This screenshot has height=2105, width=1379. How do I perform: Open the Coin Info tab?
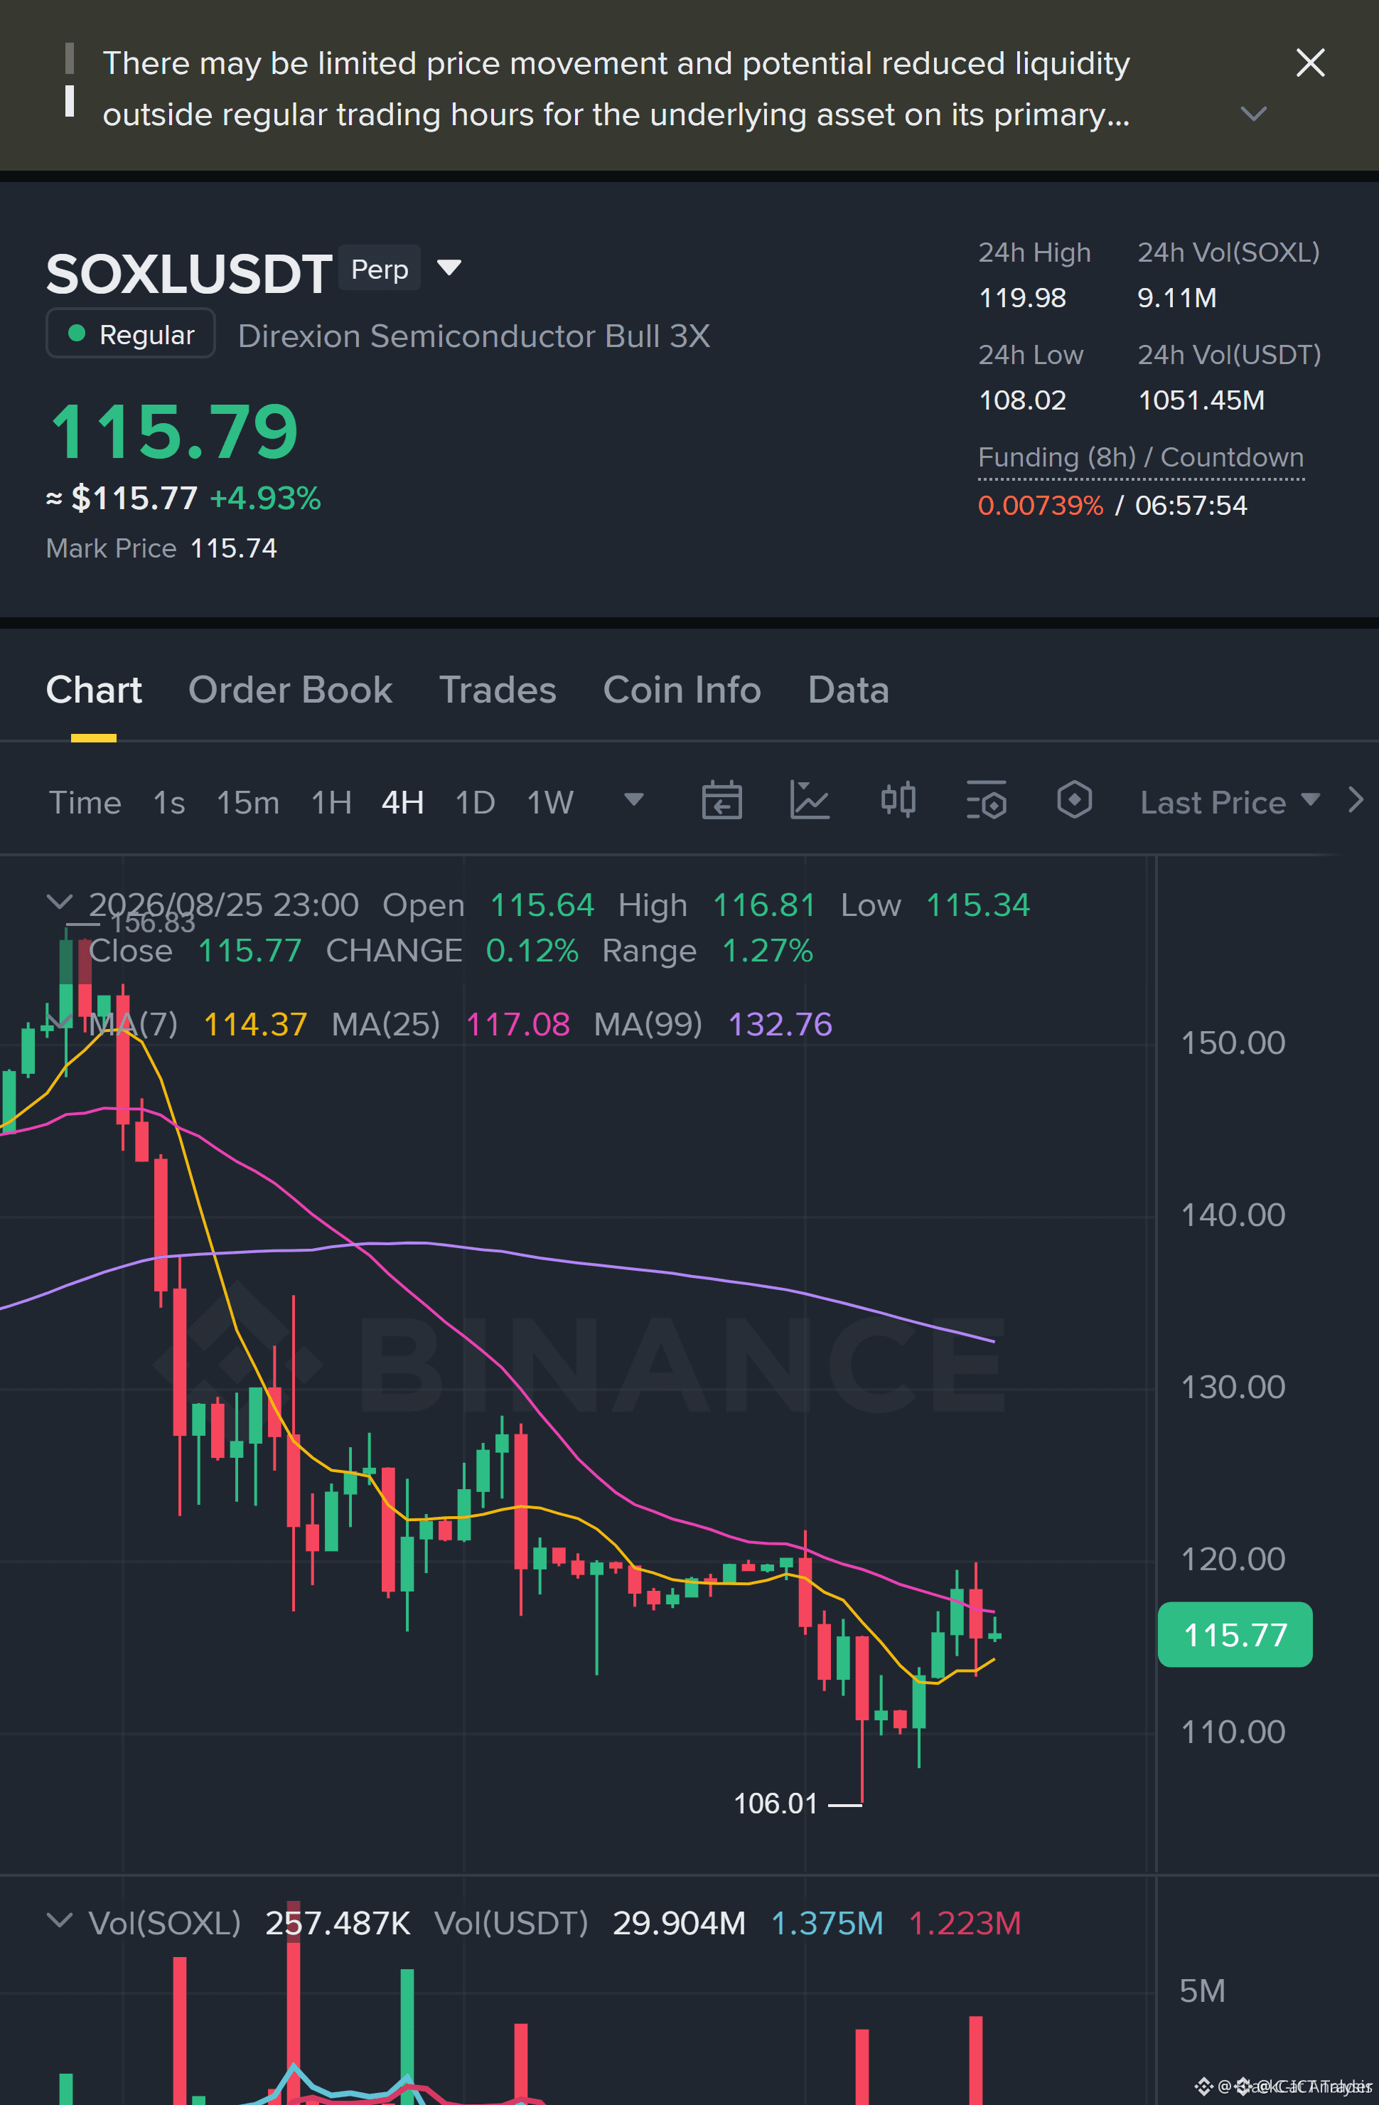click(682, 690)
